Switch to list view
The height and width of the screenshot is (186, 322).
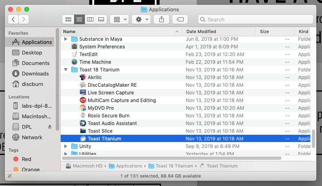79,19
